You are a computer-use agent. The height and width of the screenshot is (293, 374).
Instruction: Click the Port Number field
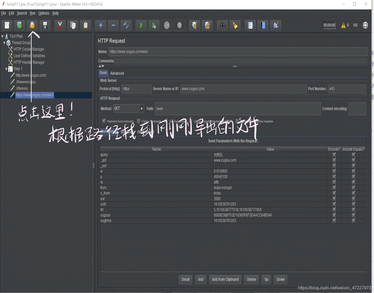tap(347, 89)
